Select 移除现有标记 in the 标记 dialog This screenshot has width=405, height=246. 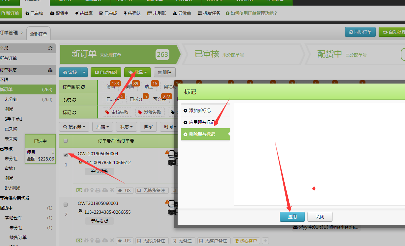(x=206, y=134)
